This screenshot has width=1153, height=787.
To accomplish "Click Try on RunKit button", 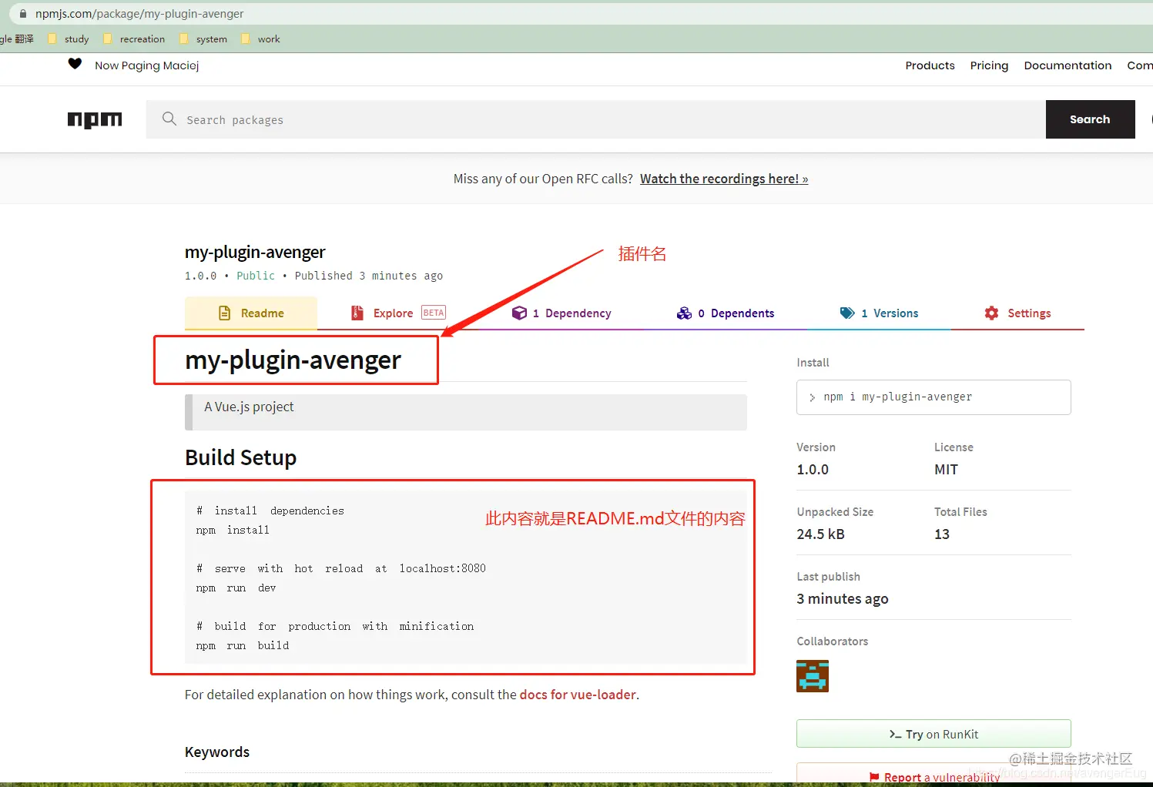I will [x=933, y=734].
